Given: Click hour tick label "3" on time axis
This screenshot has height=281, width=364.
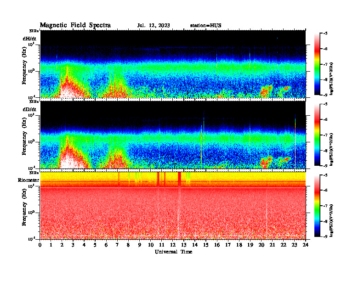Looking at the screenshot, I should (x=73, y=245).
